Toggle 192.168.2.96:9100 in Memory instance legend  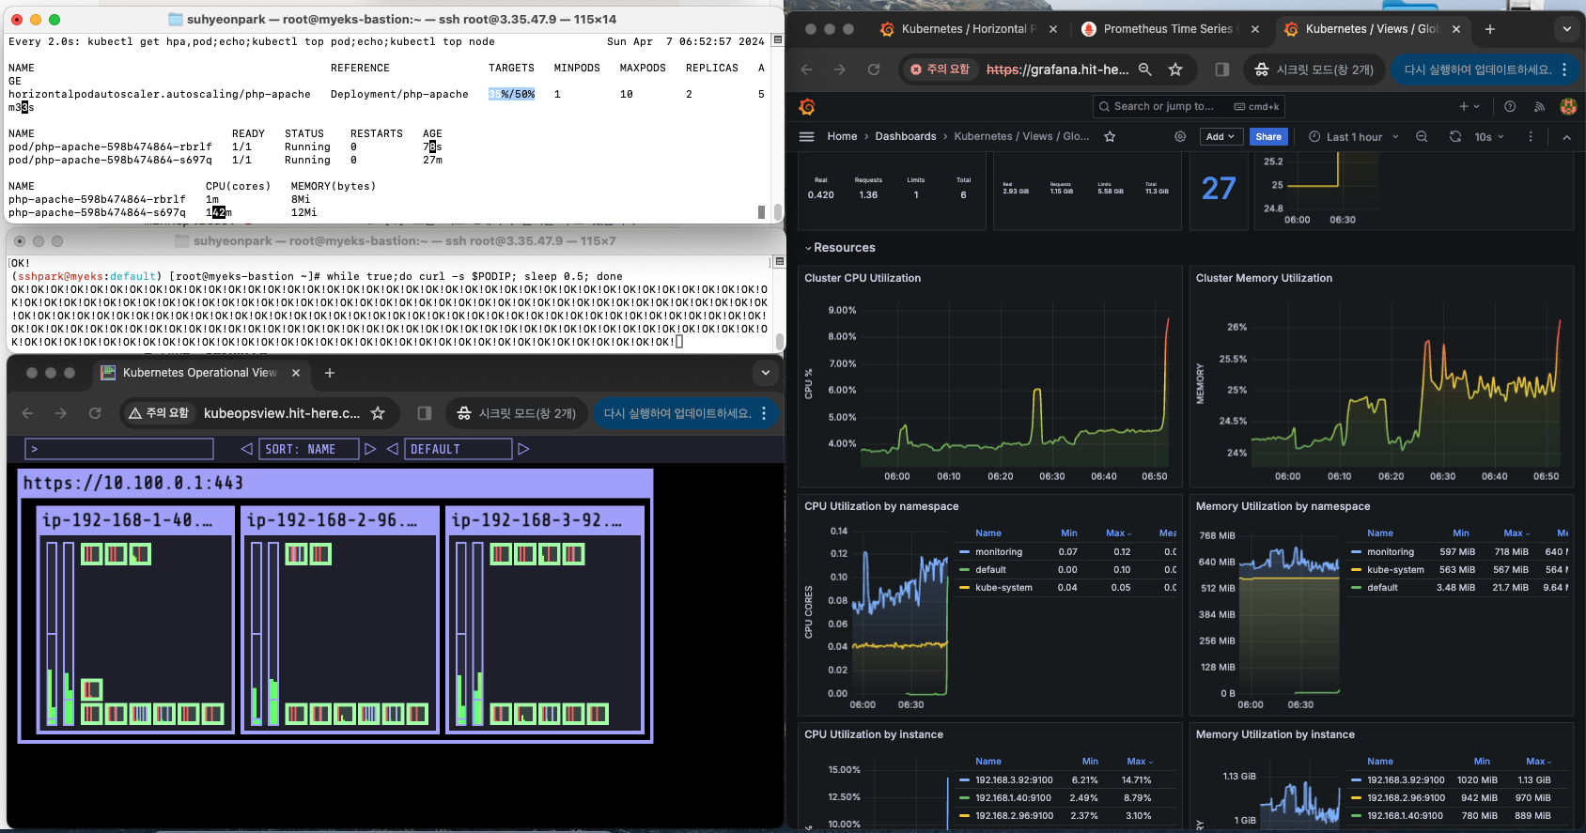pyautogui.click(x=1405, y=797)
